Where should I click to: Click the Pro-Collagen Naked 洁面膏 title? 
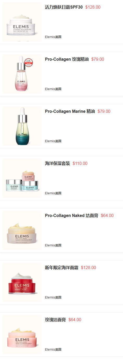click(x=72, y=216)
